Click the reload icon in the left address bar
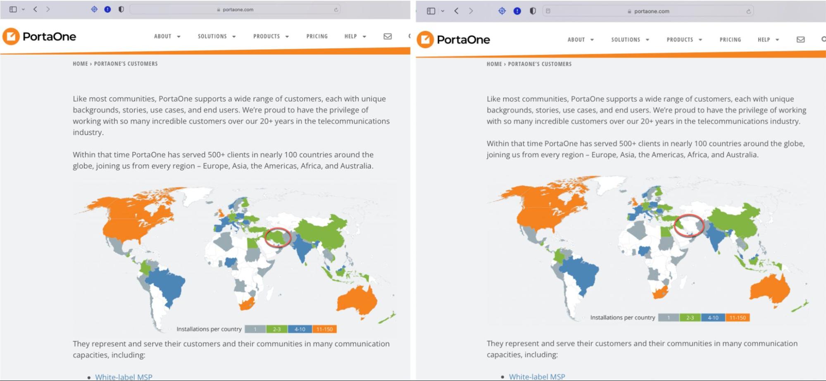 coord(336,9)
